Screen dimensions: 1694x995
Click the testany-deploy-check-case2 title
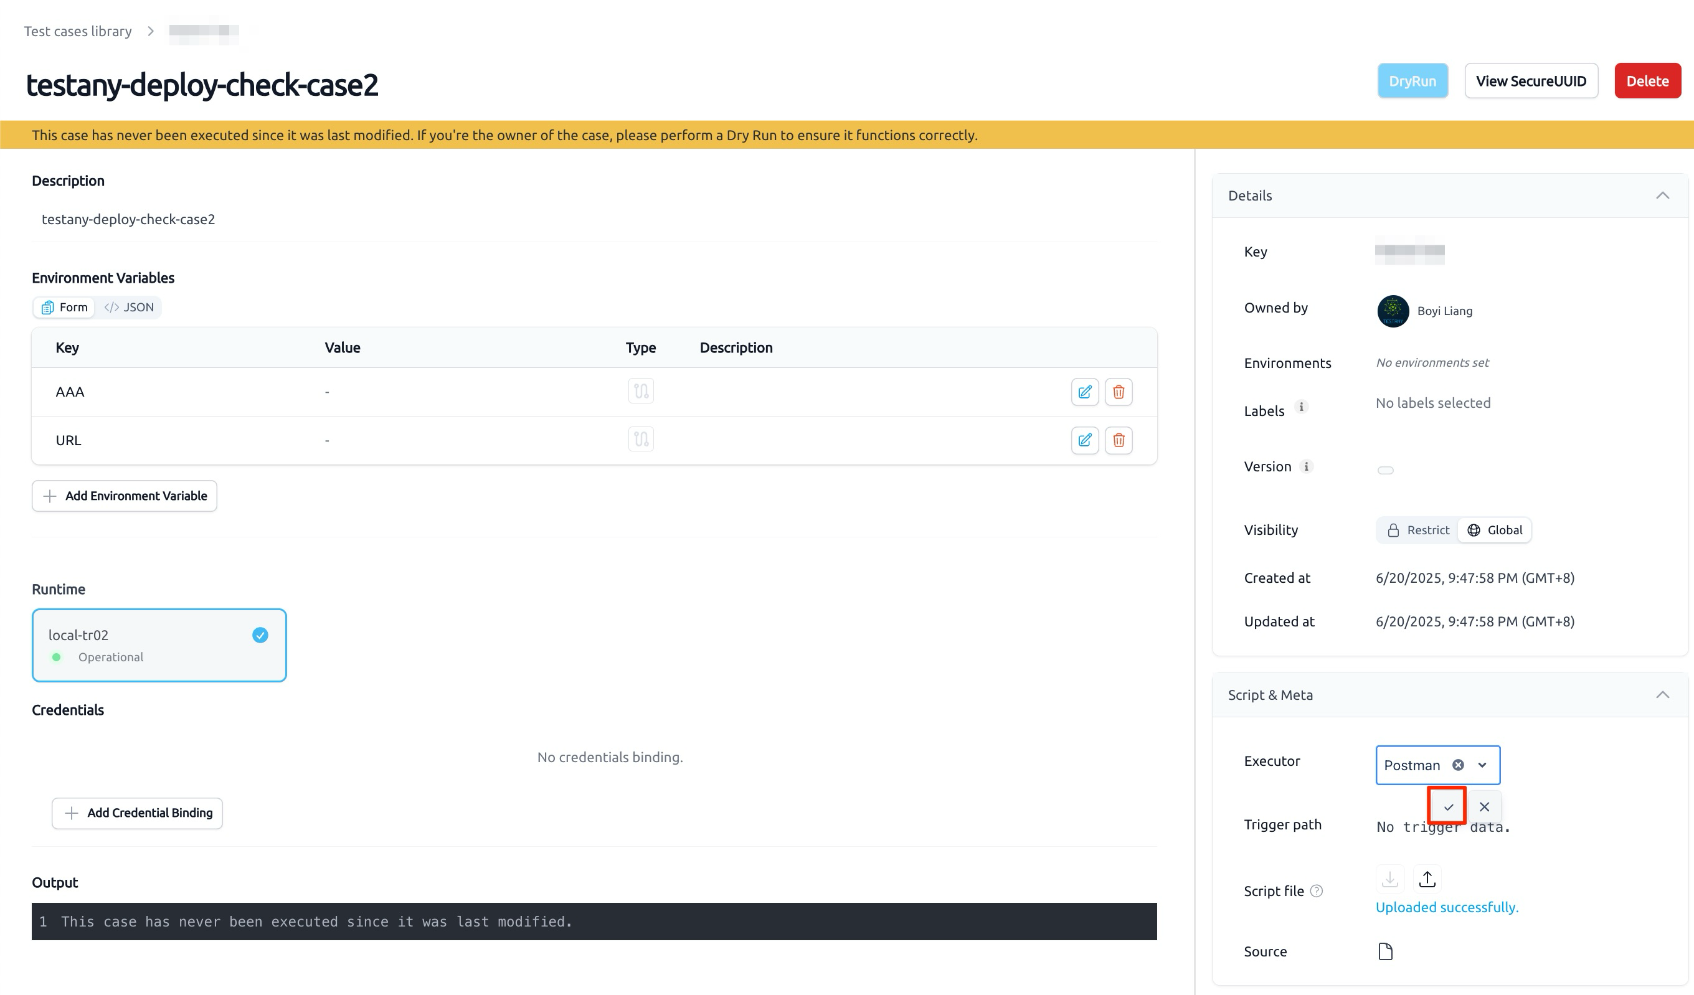[202, 85]
